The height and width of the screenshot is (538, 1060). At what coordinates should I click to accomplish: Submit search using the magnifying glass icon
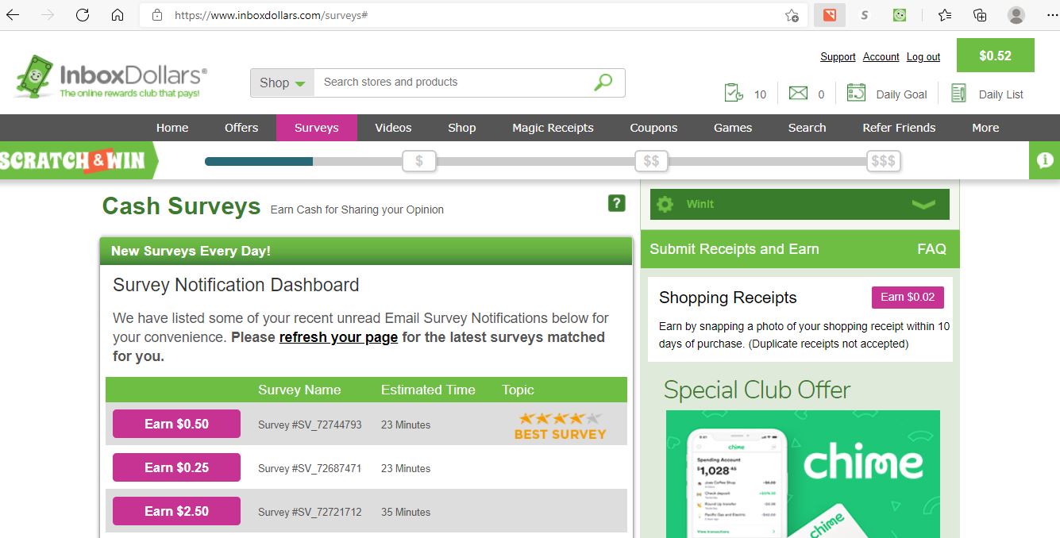click(603, 83)
